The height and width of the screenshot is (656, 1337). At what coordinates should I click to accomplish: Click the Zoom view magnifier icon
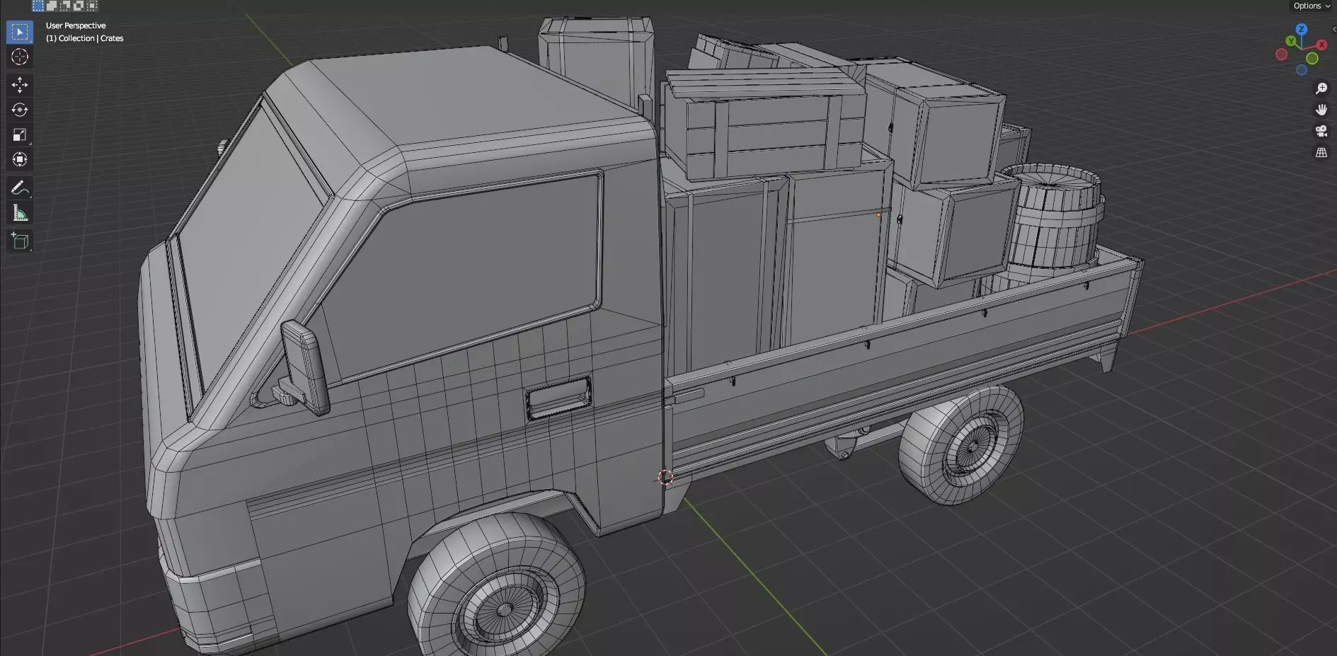(x=1321, y=88)
